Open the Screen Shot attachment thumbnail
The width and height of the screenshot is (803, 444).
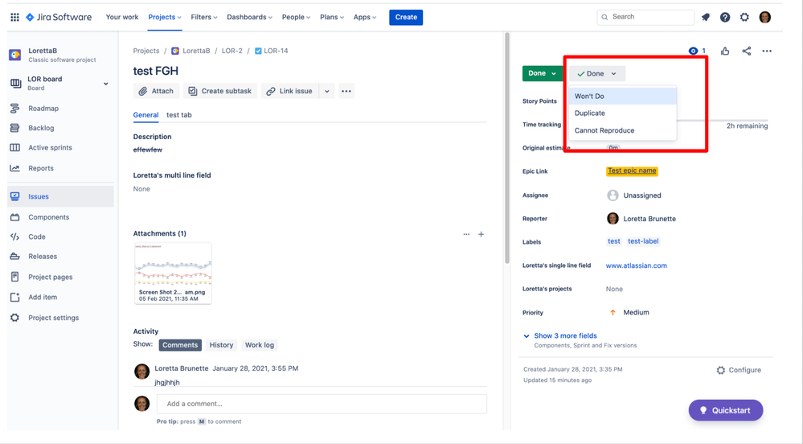pos(173,273)
